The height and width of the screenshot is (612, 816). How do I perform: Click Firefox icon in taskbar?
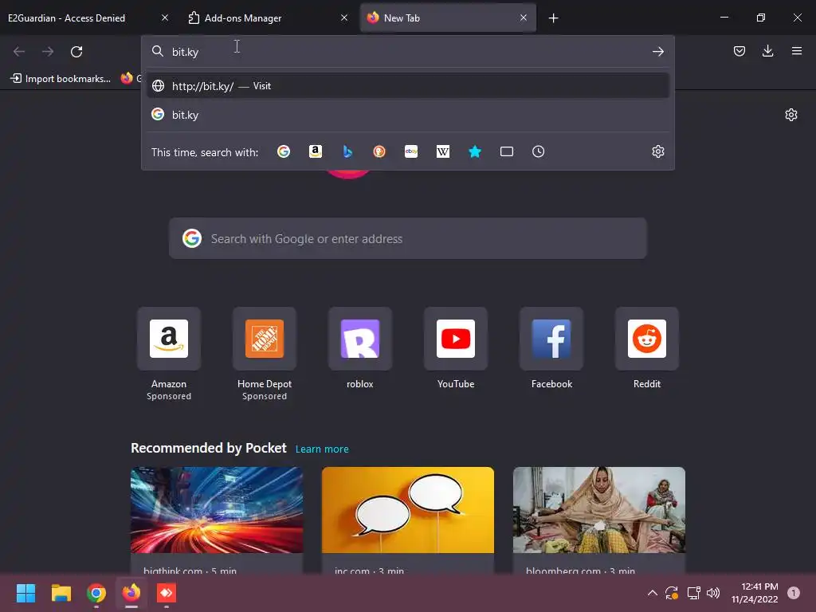click(131, 593)
